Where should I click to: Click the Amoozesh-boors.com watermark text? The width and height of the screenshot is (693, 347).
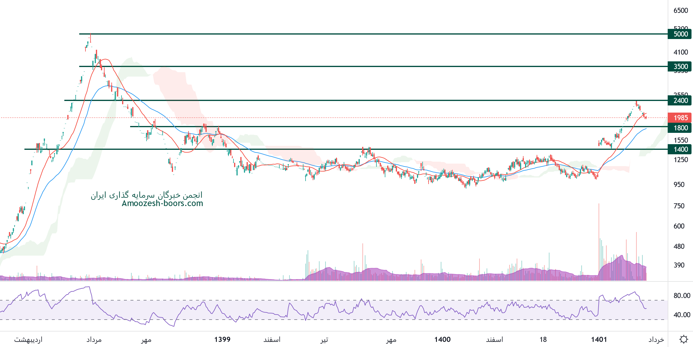tap(162, 203)
